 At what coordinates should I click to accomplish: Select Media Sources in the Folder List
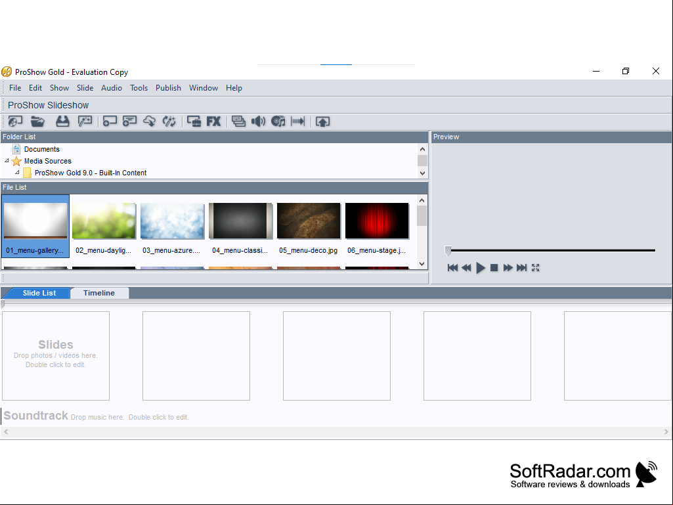click(x=48, y=161)
